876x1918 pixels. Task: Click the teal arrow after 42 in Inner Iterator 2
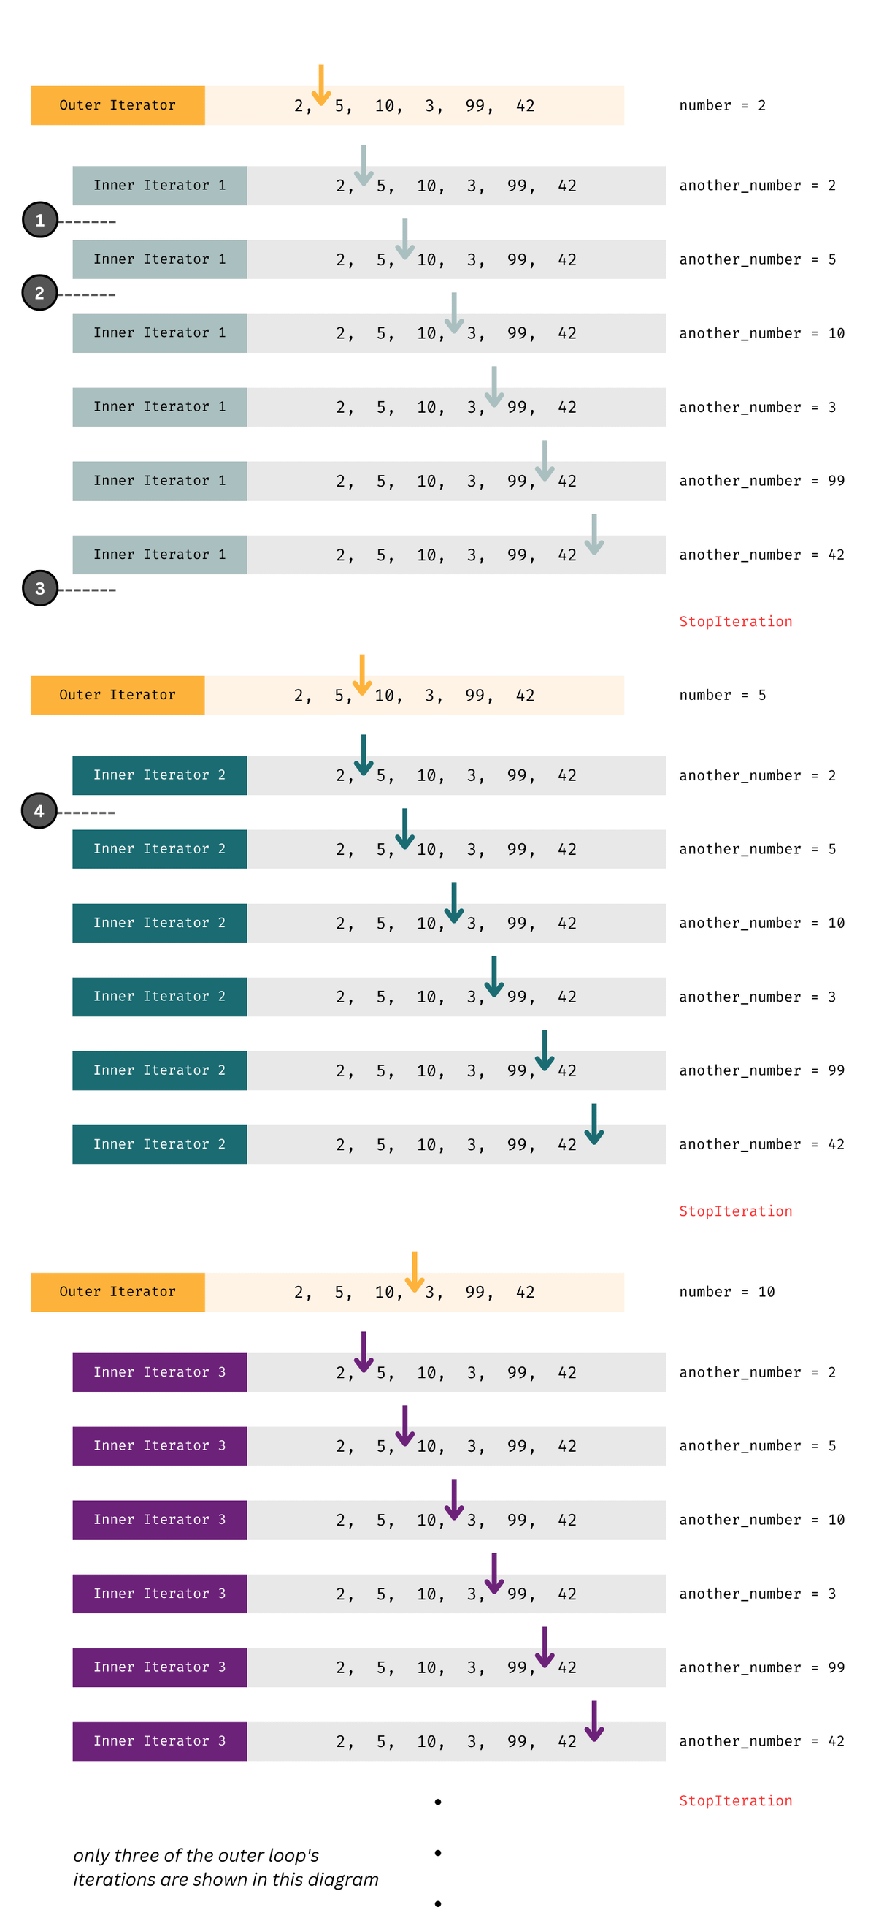pos(593,1124)
